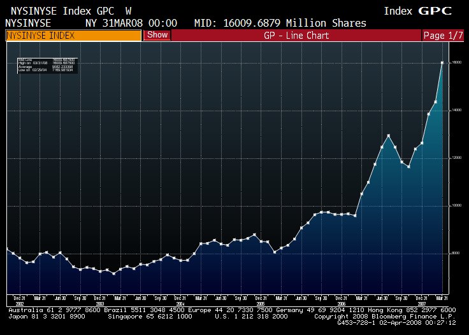
Task: Click the red Show button
Action: click(x=157, y=35)
